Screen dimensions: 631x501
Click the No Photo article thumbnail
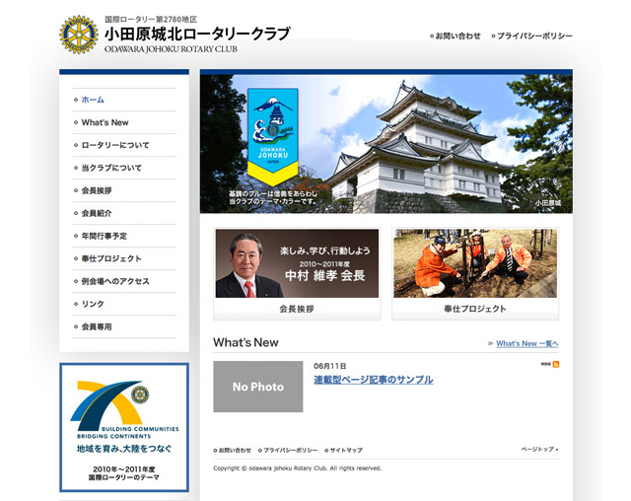258,387
